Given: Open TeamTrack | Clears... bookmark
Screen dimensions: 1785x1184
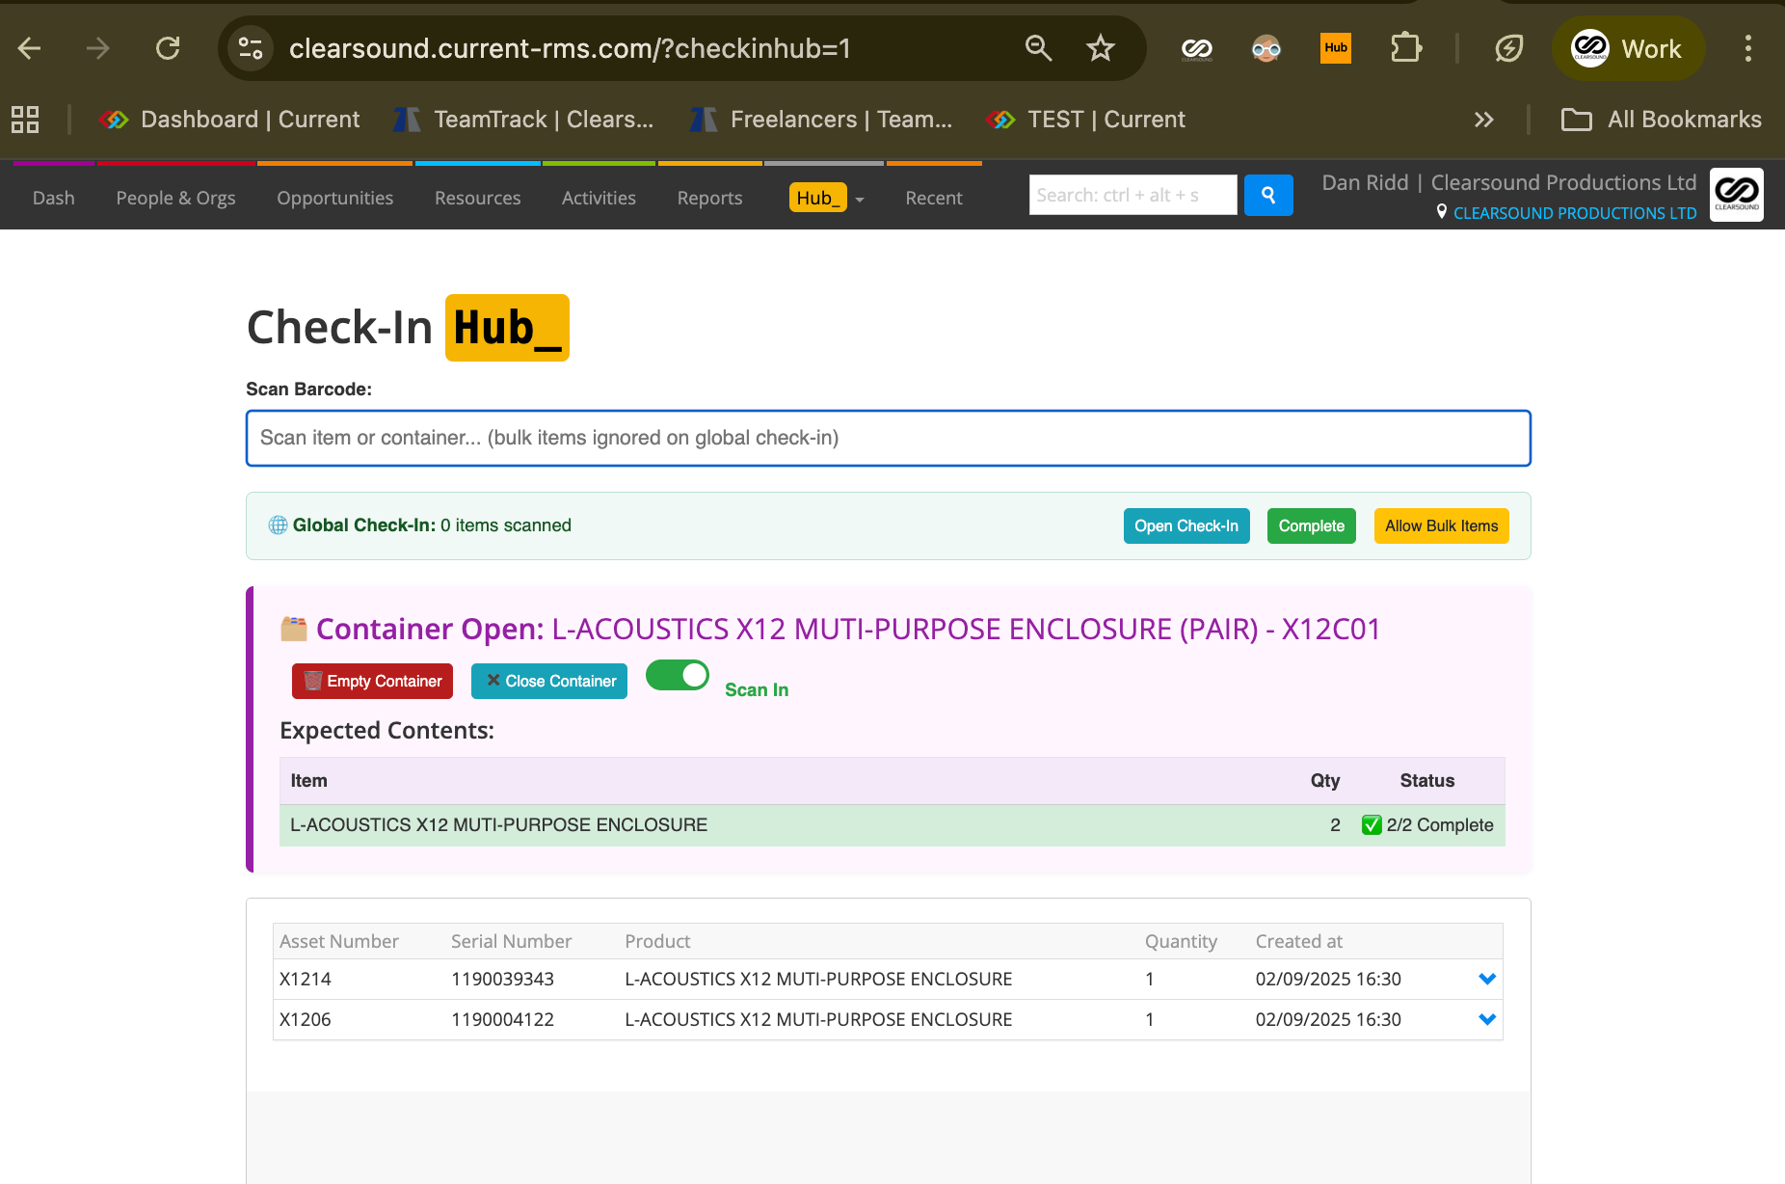Looking at the screenshot, I should click(x=523, y=120).
